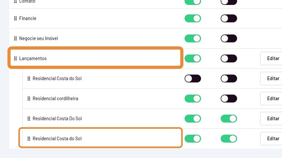The height and width of the screenshot is (158, 282).
Task: Click the drag handle beside Financie
Action: coord(15,18)
